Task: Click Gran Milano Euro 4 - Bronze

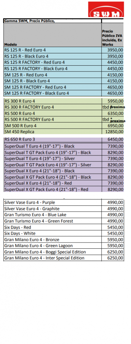Action: point(32,239)
